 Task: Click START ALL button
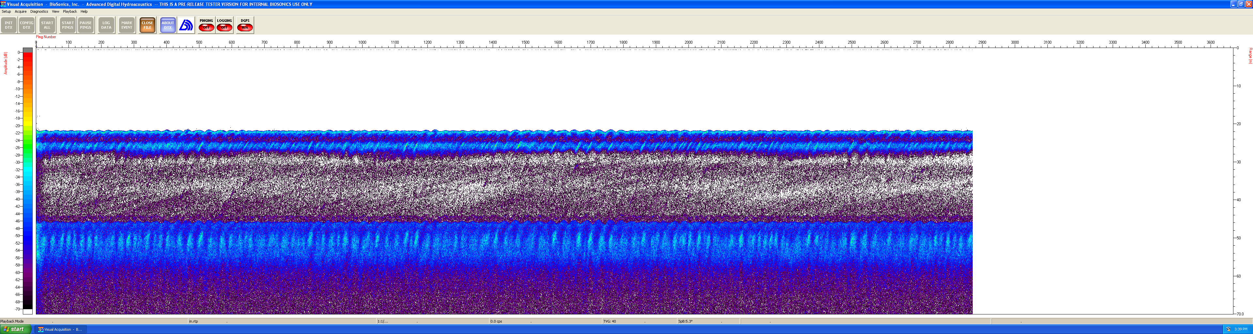tap(47, 25)
